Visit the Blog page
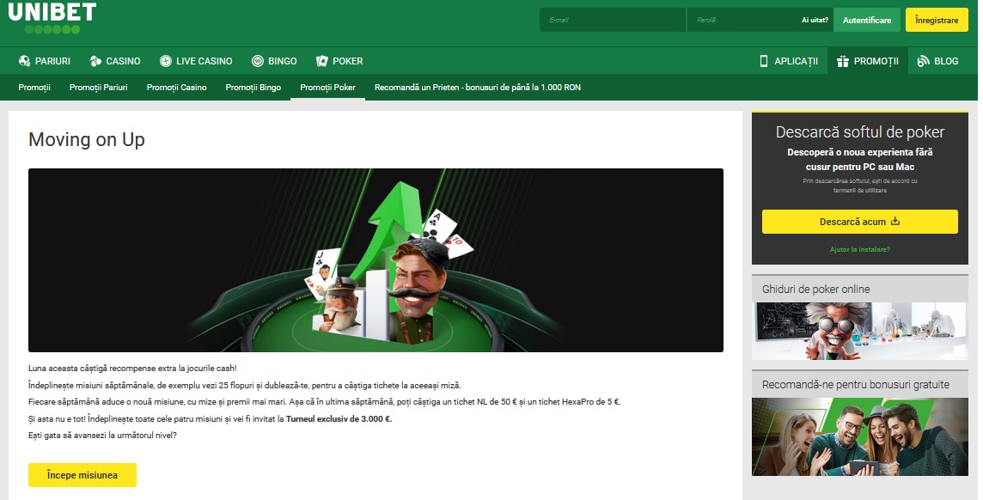The image size is (983, 500). click(x=937, y=61)
